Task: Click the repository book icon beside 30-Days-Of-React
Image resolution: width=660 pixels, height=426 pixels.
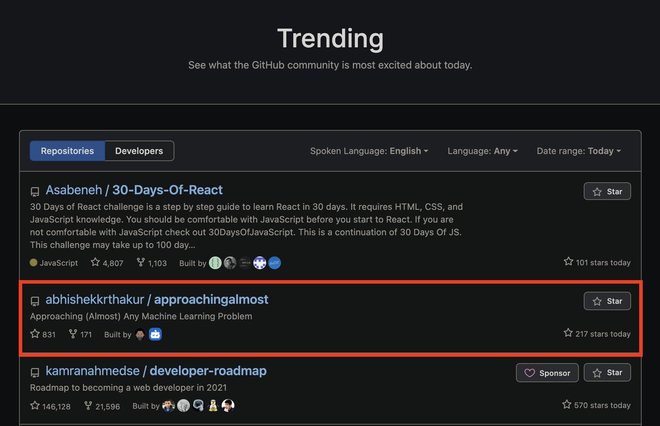Action: (x=35, y=190)
